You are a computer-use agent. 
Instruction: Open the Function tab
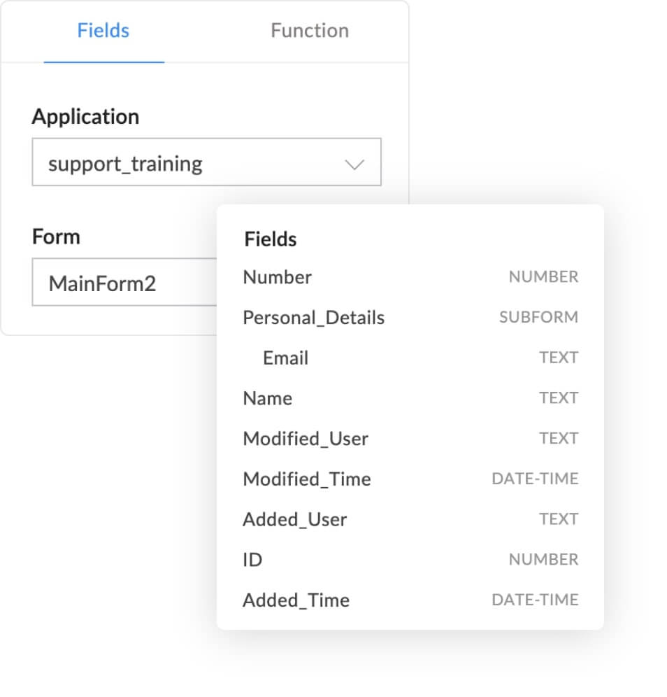coord(309,31)
